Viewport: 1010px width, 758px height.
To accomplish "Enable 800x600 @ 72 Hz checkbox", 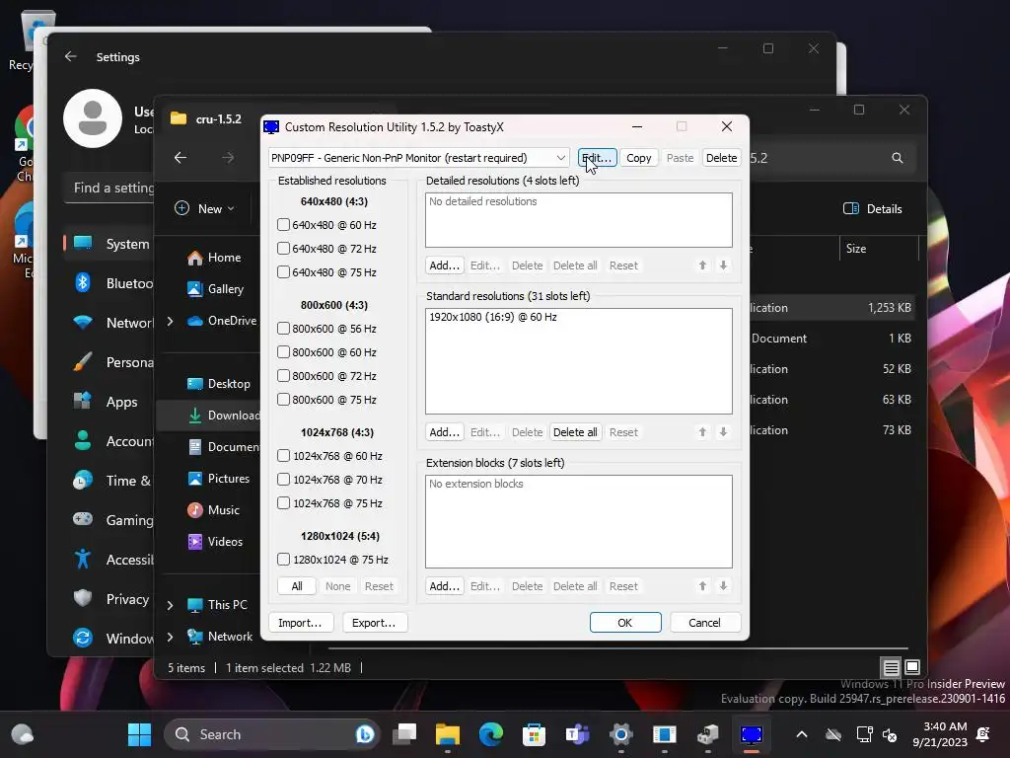I will tap(283, 376).
